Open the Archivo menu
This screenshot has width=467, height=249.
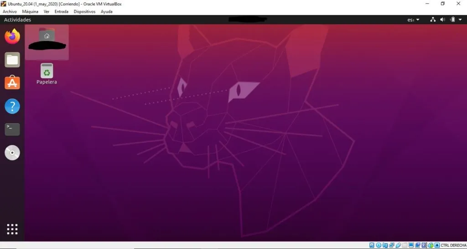(10, 11)
